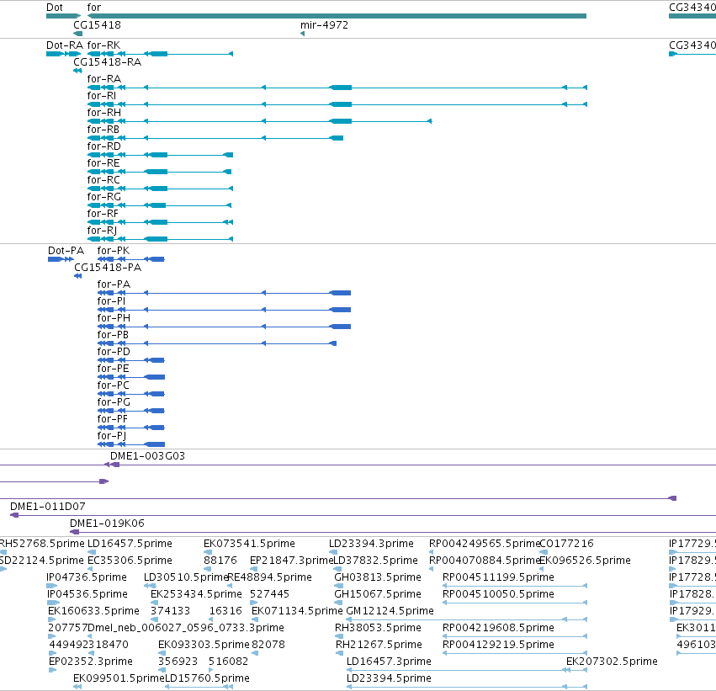Select the Dot gene label

coord(55,8)
